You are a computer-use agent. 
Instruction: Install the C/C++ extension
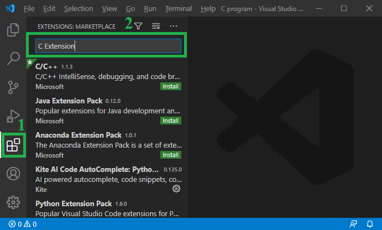pos(170,86)
